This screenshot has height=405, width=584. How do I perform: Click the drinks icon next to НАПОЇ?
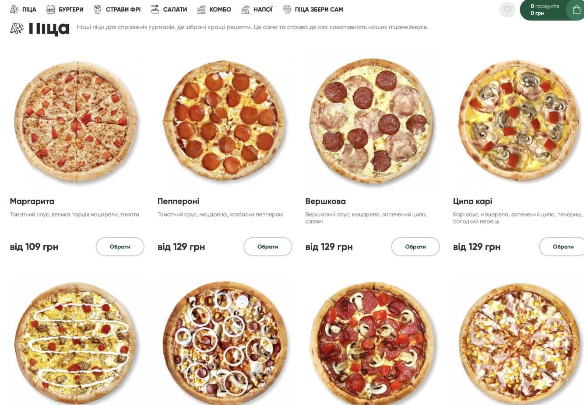click(246, 9)
